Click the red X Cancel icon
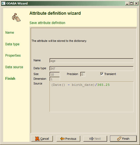 [x=37, y=139]
